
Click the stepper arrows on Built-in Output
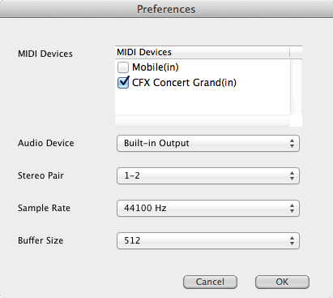(x=292, y=143)
